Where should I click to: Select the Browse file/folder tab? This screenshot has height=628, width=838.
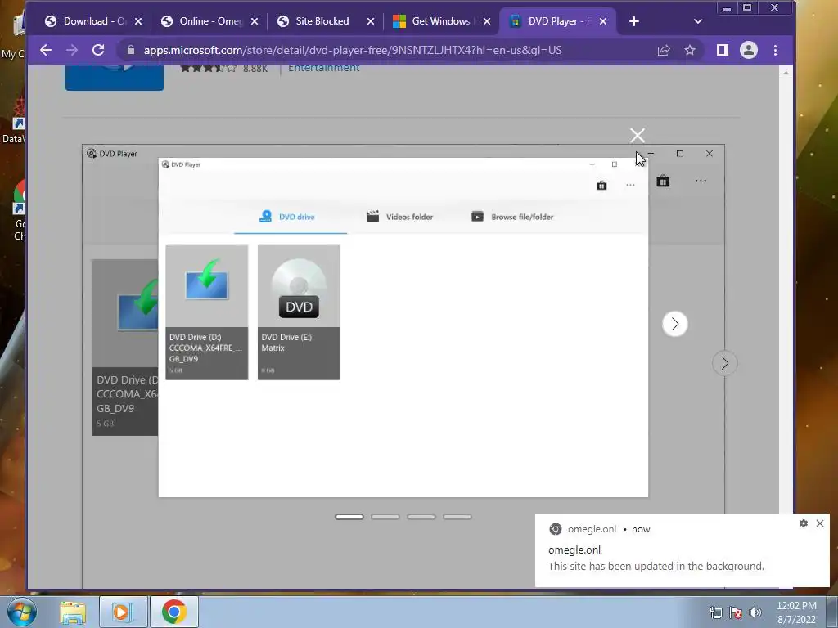pos(512,217)
